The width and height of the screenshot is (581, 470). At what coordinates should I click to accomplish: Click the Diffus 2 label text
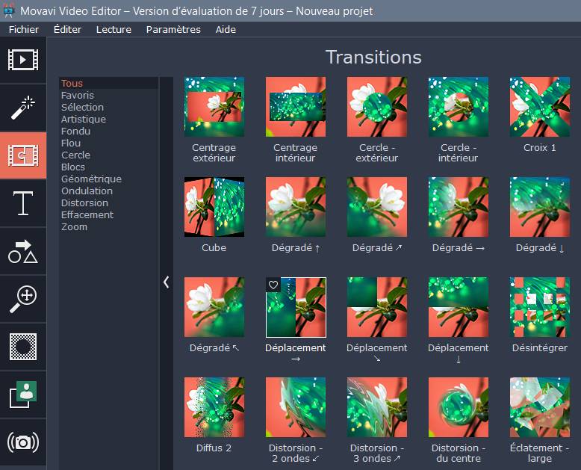point(214,448)
